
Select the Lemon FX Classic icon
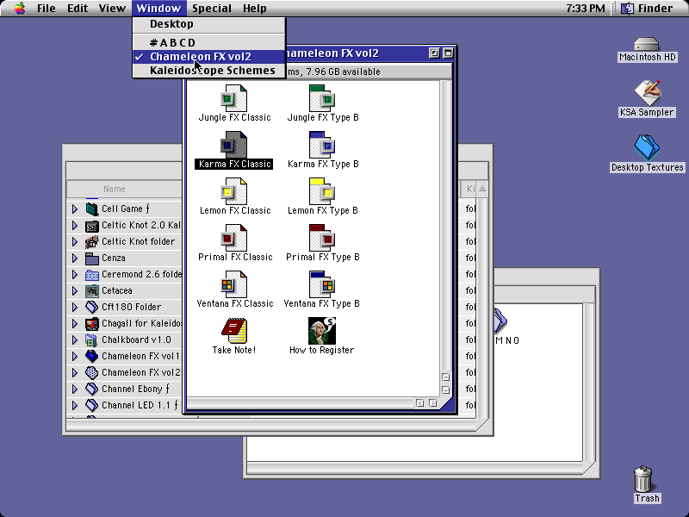pyautogui.click(x=233, y=191)
